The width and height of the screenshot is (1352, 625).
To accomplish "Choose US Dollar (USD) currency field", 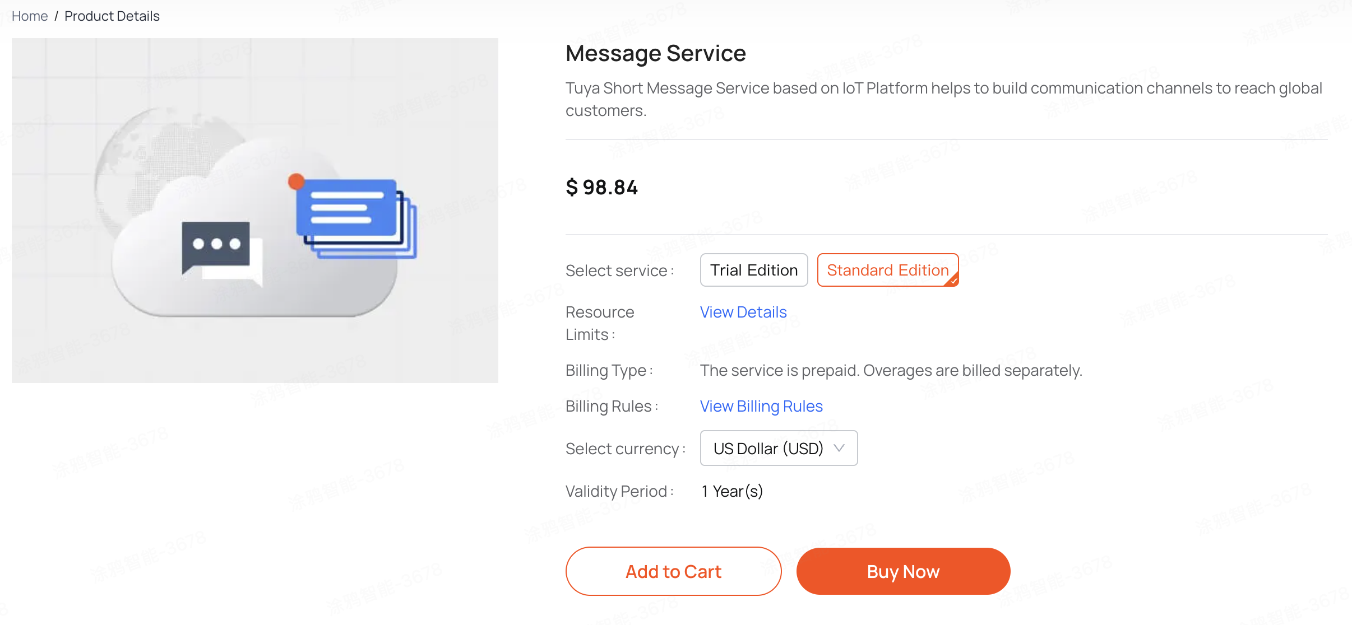I will [x=768, y=448].
